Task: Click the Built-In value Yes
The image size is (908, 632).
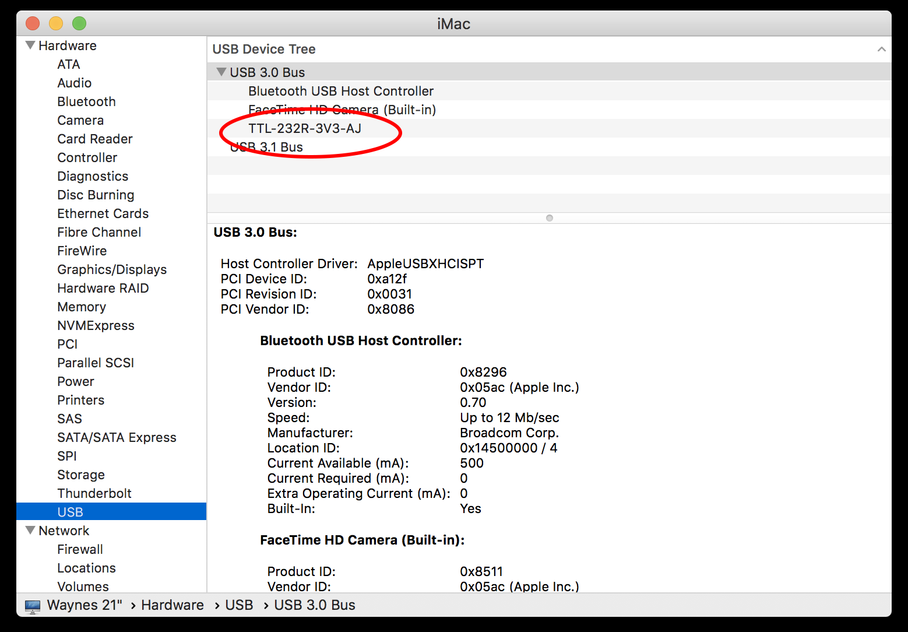Action: tap(470, 508)
